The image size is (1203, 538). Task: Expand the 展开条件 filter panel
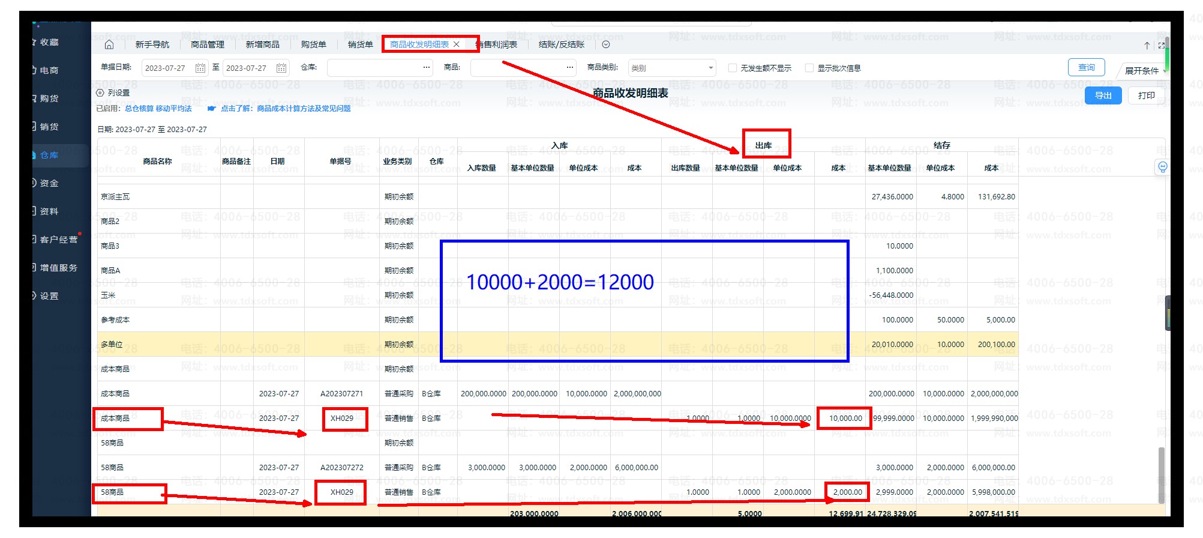(x=1144, y=71)
